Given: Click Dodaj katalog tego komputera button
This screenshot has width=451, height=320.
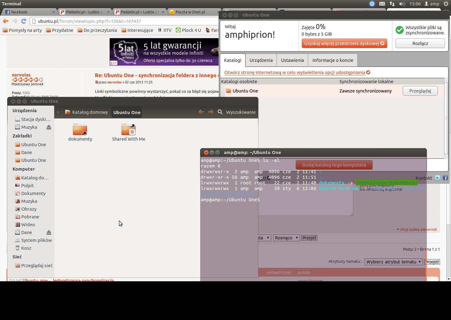Looking at the screenshot, I should pos(334,165).
